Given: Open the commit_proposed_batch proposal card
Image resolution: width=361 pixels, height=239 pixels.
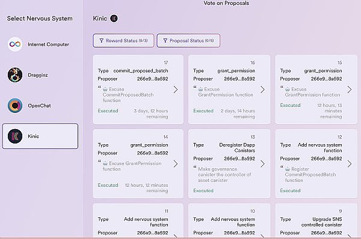Looking at the screenshot, I should coord(138,89).
